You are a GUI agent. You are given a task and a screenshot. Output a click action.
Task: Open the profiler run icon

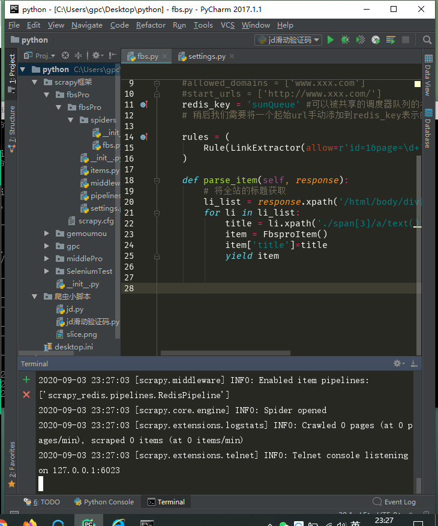click(x=376, y=40)
